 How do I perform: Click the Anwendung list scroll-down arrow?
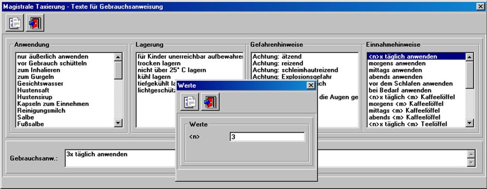(118, 123)
